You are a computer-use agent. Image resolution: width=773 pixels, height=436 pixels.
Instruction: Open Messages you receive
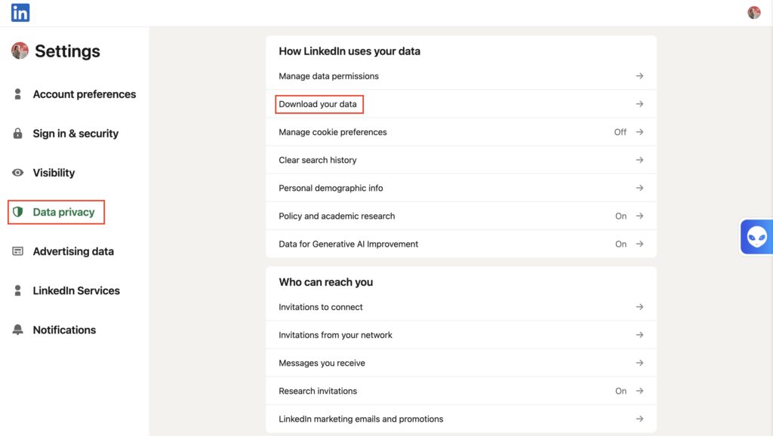(x=461, y=363)
